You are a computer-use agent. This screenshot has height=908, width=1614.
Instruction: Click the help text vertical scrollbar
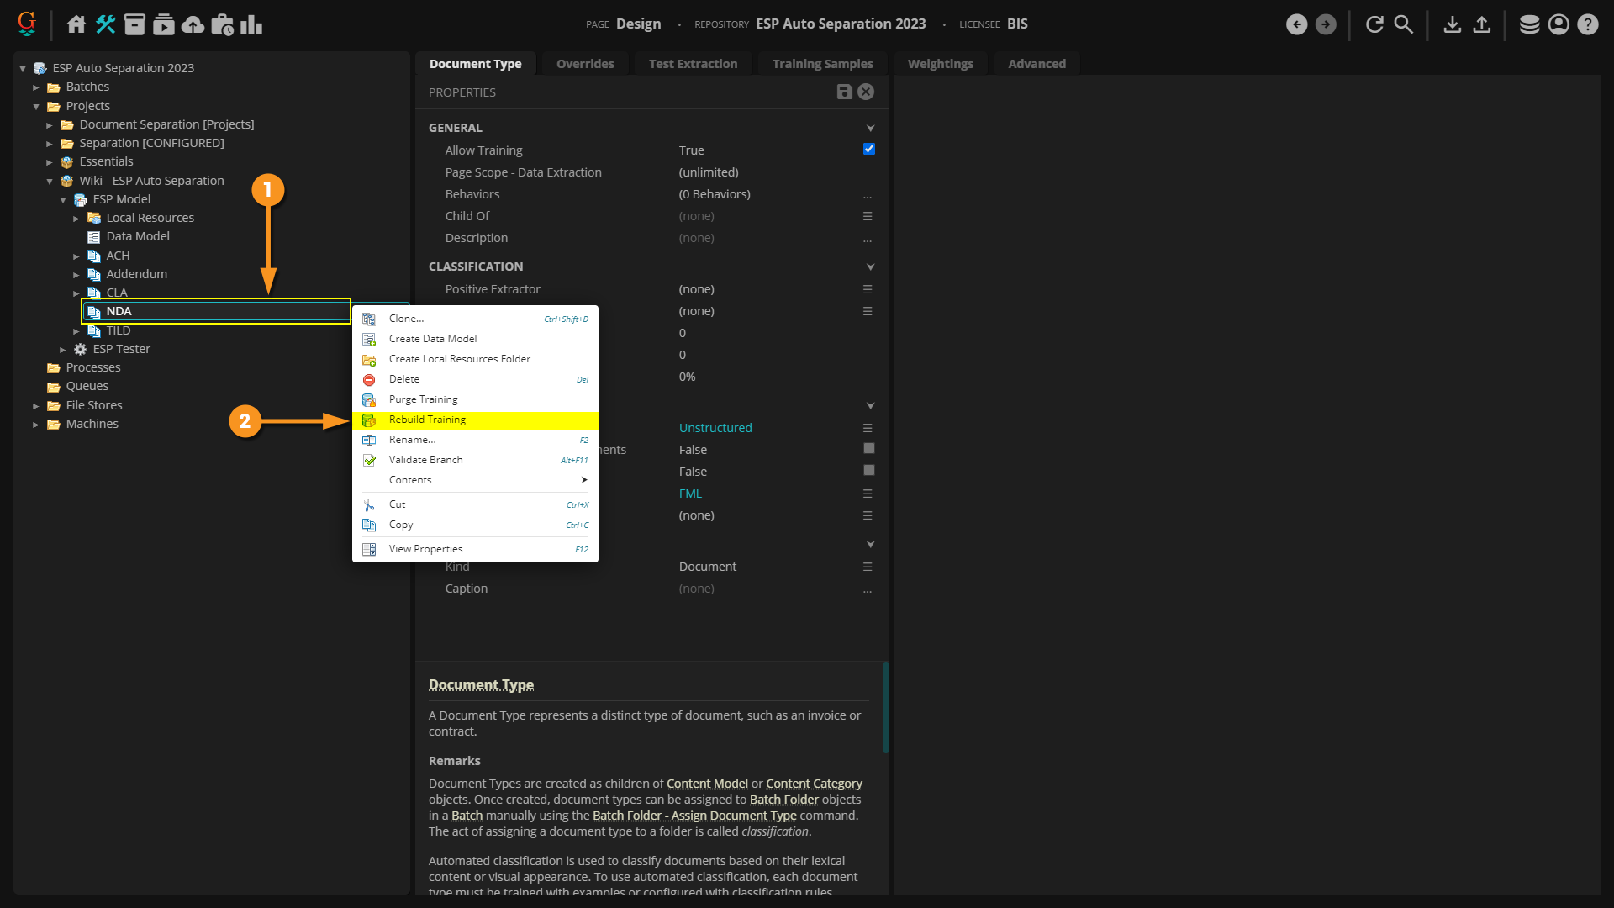click(x=885, y=708)
